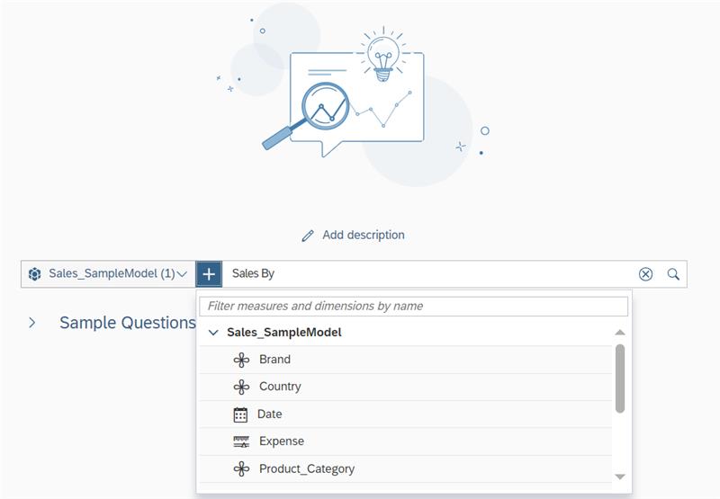The width and height of the screenshot is (720, 499).
Task: Click the calendar icon next to Date
Action: [240, 414]
